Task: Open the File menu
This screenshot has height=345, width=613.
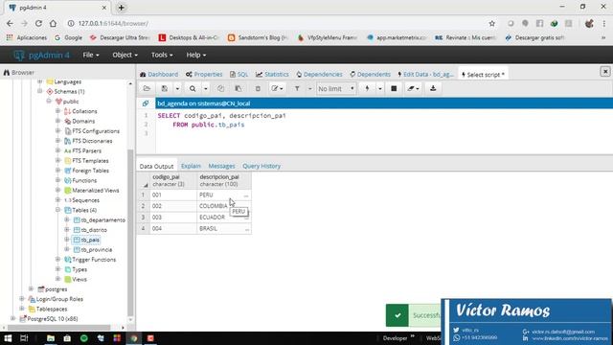Action: tap(91, 56)
